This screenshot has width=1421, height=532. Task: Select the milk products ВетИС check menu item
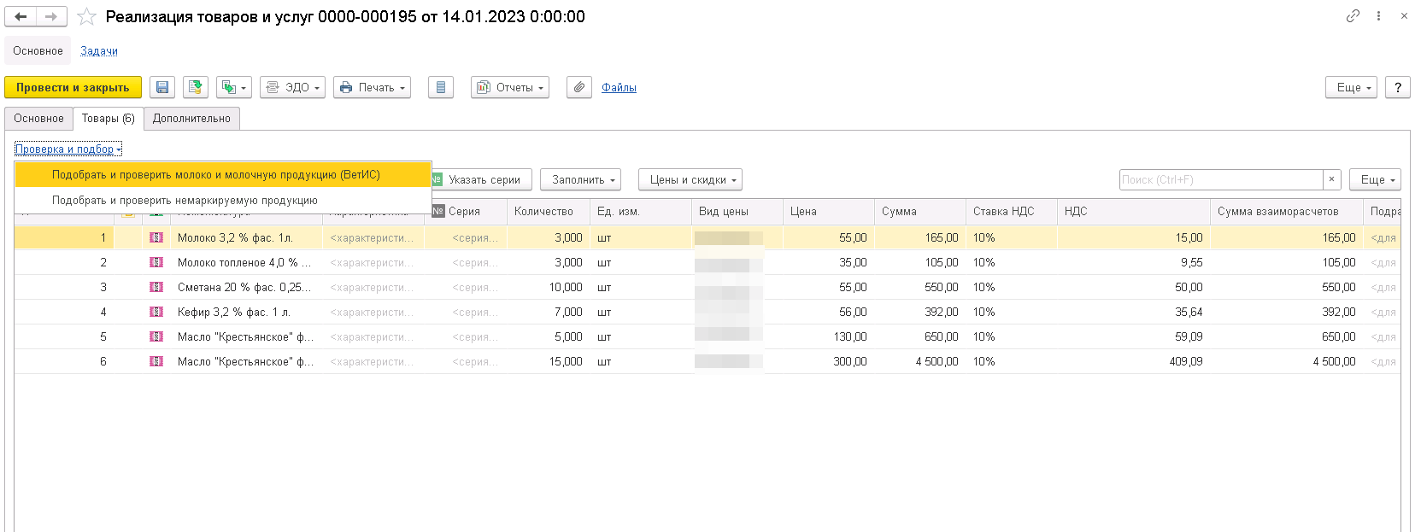[x=215, y=175]
